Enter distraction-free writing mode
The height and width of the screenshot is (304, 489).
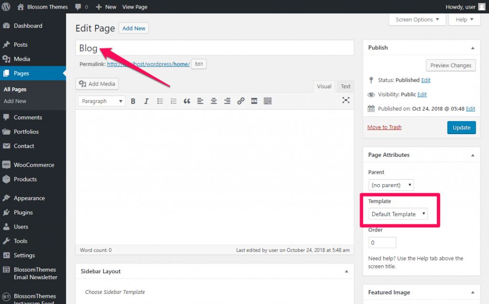pyautogui.click(x=346, y=101)
